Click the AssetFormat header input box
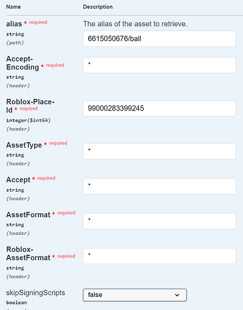Viewport: 243px width, 310px height. pos(159,221)
